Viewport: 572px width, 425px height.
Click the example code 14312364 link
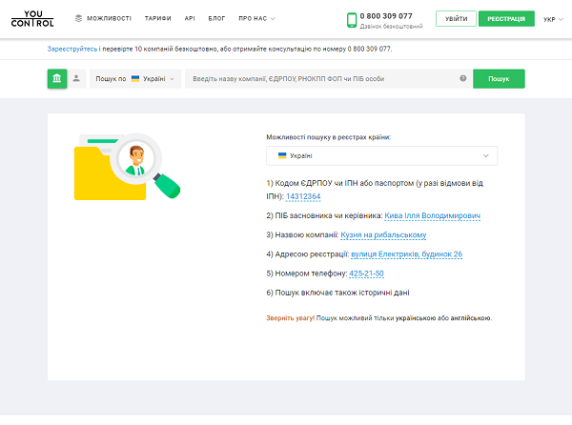(x=303, y=197)
